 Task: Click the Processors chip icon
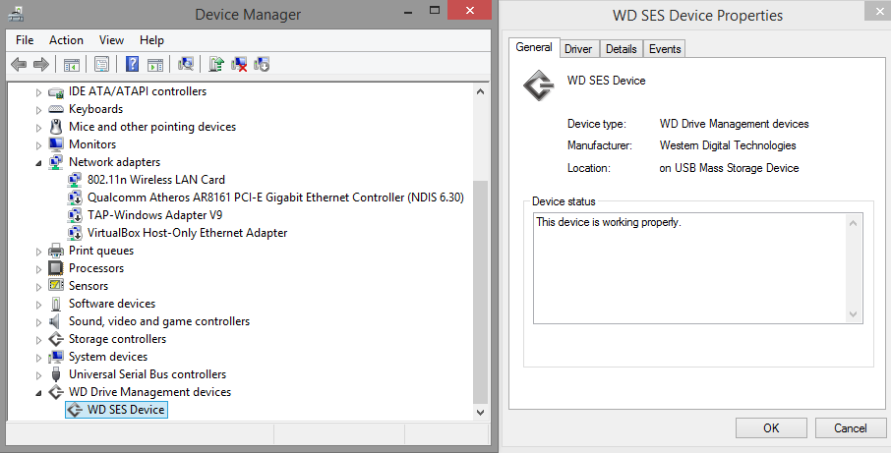(56, 268)
